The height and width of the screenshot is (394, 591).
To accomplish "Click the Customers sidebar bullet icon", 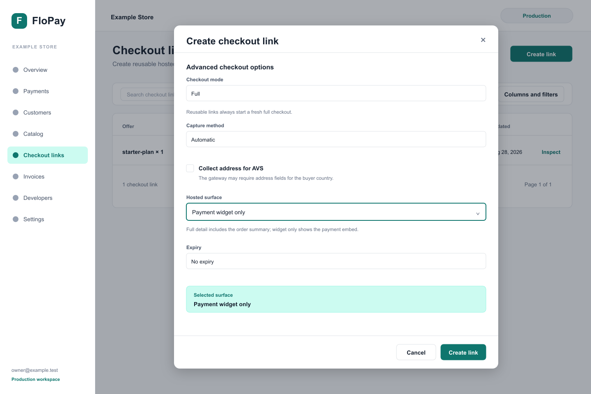I will [x=16, y=112].
